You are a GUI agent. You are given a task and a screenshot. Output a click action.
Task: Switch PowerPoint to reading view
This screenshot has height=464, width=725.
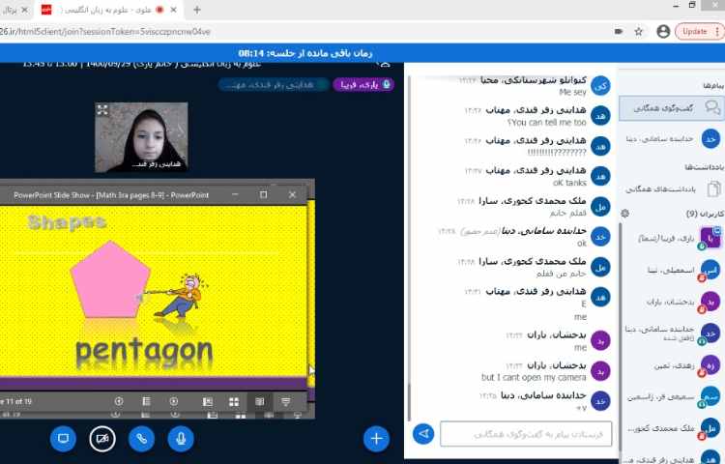258,400
